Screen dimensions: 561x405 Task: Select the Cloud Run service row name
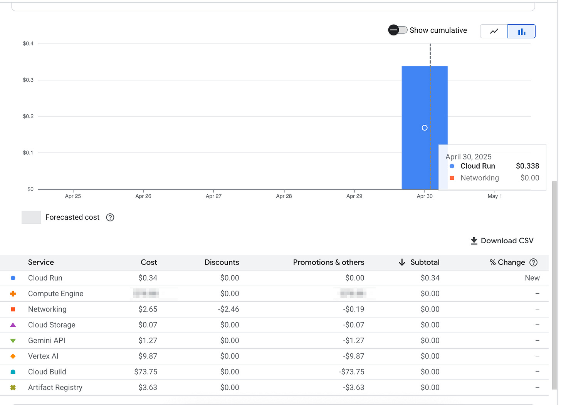pos(45,278)
